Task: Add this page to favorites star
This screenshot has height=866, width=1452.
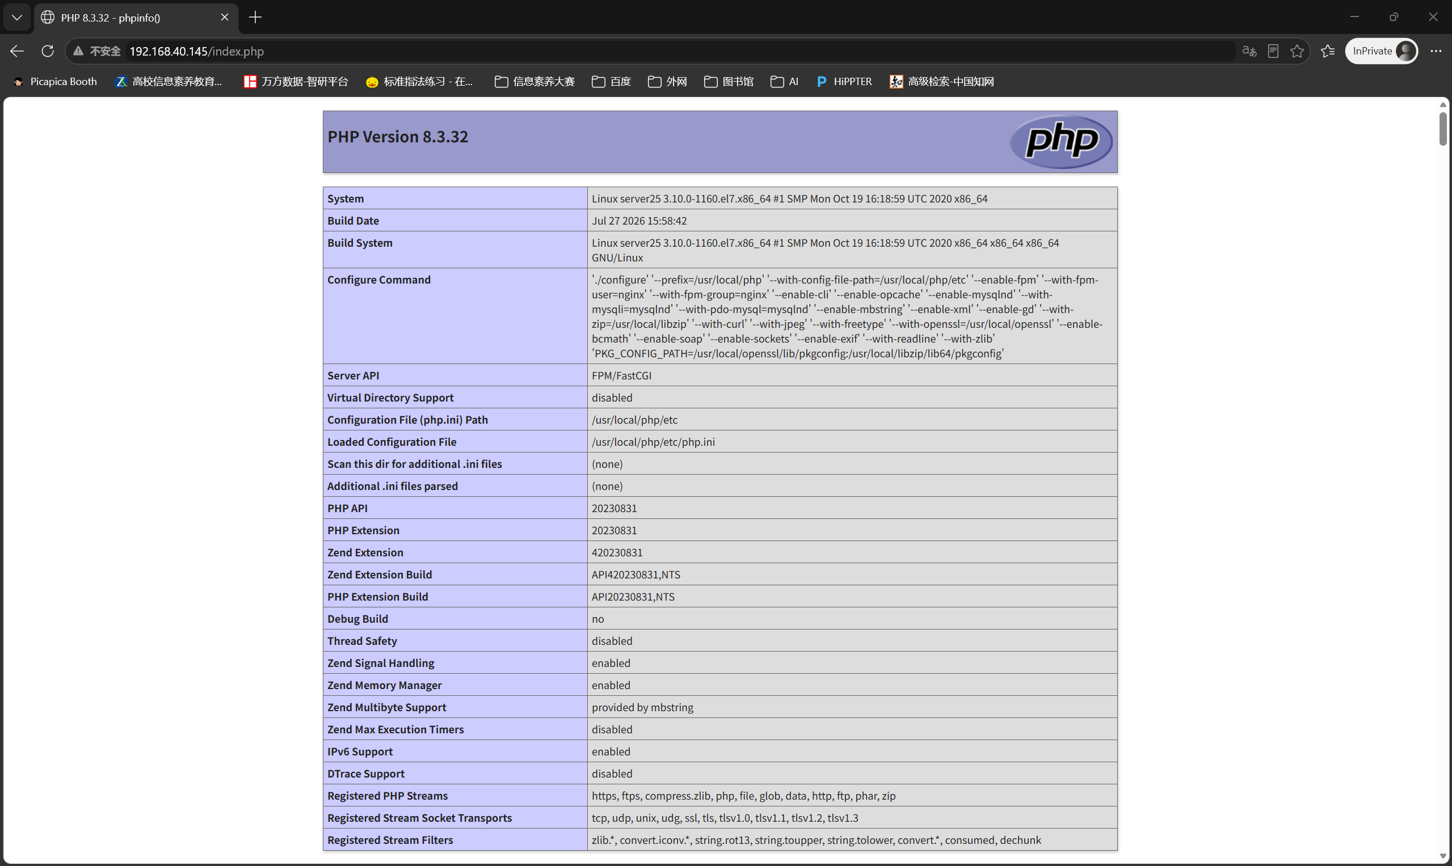Action: pyautogui.click(x=1297, y=52)
